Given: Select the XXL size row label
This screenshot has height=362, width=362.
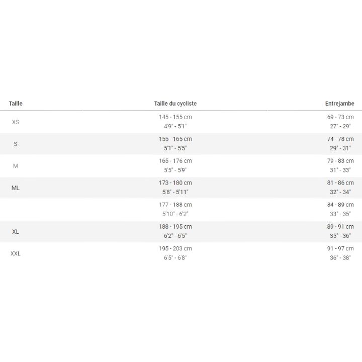Looking at the screenshot, I should coord(16,254).
